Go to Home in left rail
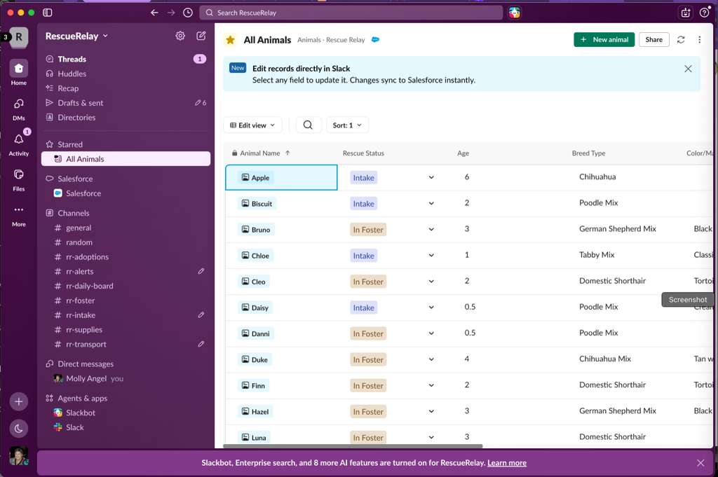Viewport: 718px width, 477px height. [x=19, y=73]
